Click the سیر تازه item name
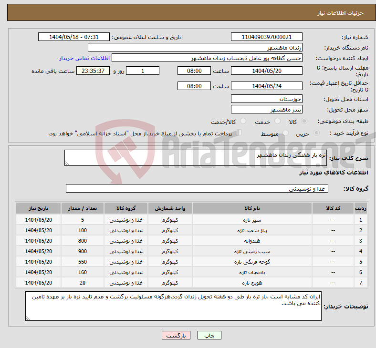 (252, 220)
